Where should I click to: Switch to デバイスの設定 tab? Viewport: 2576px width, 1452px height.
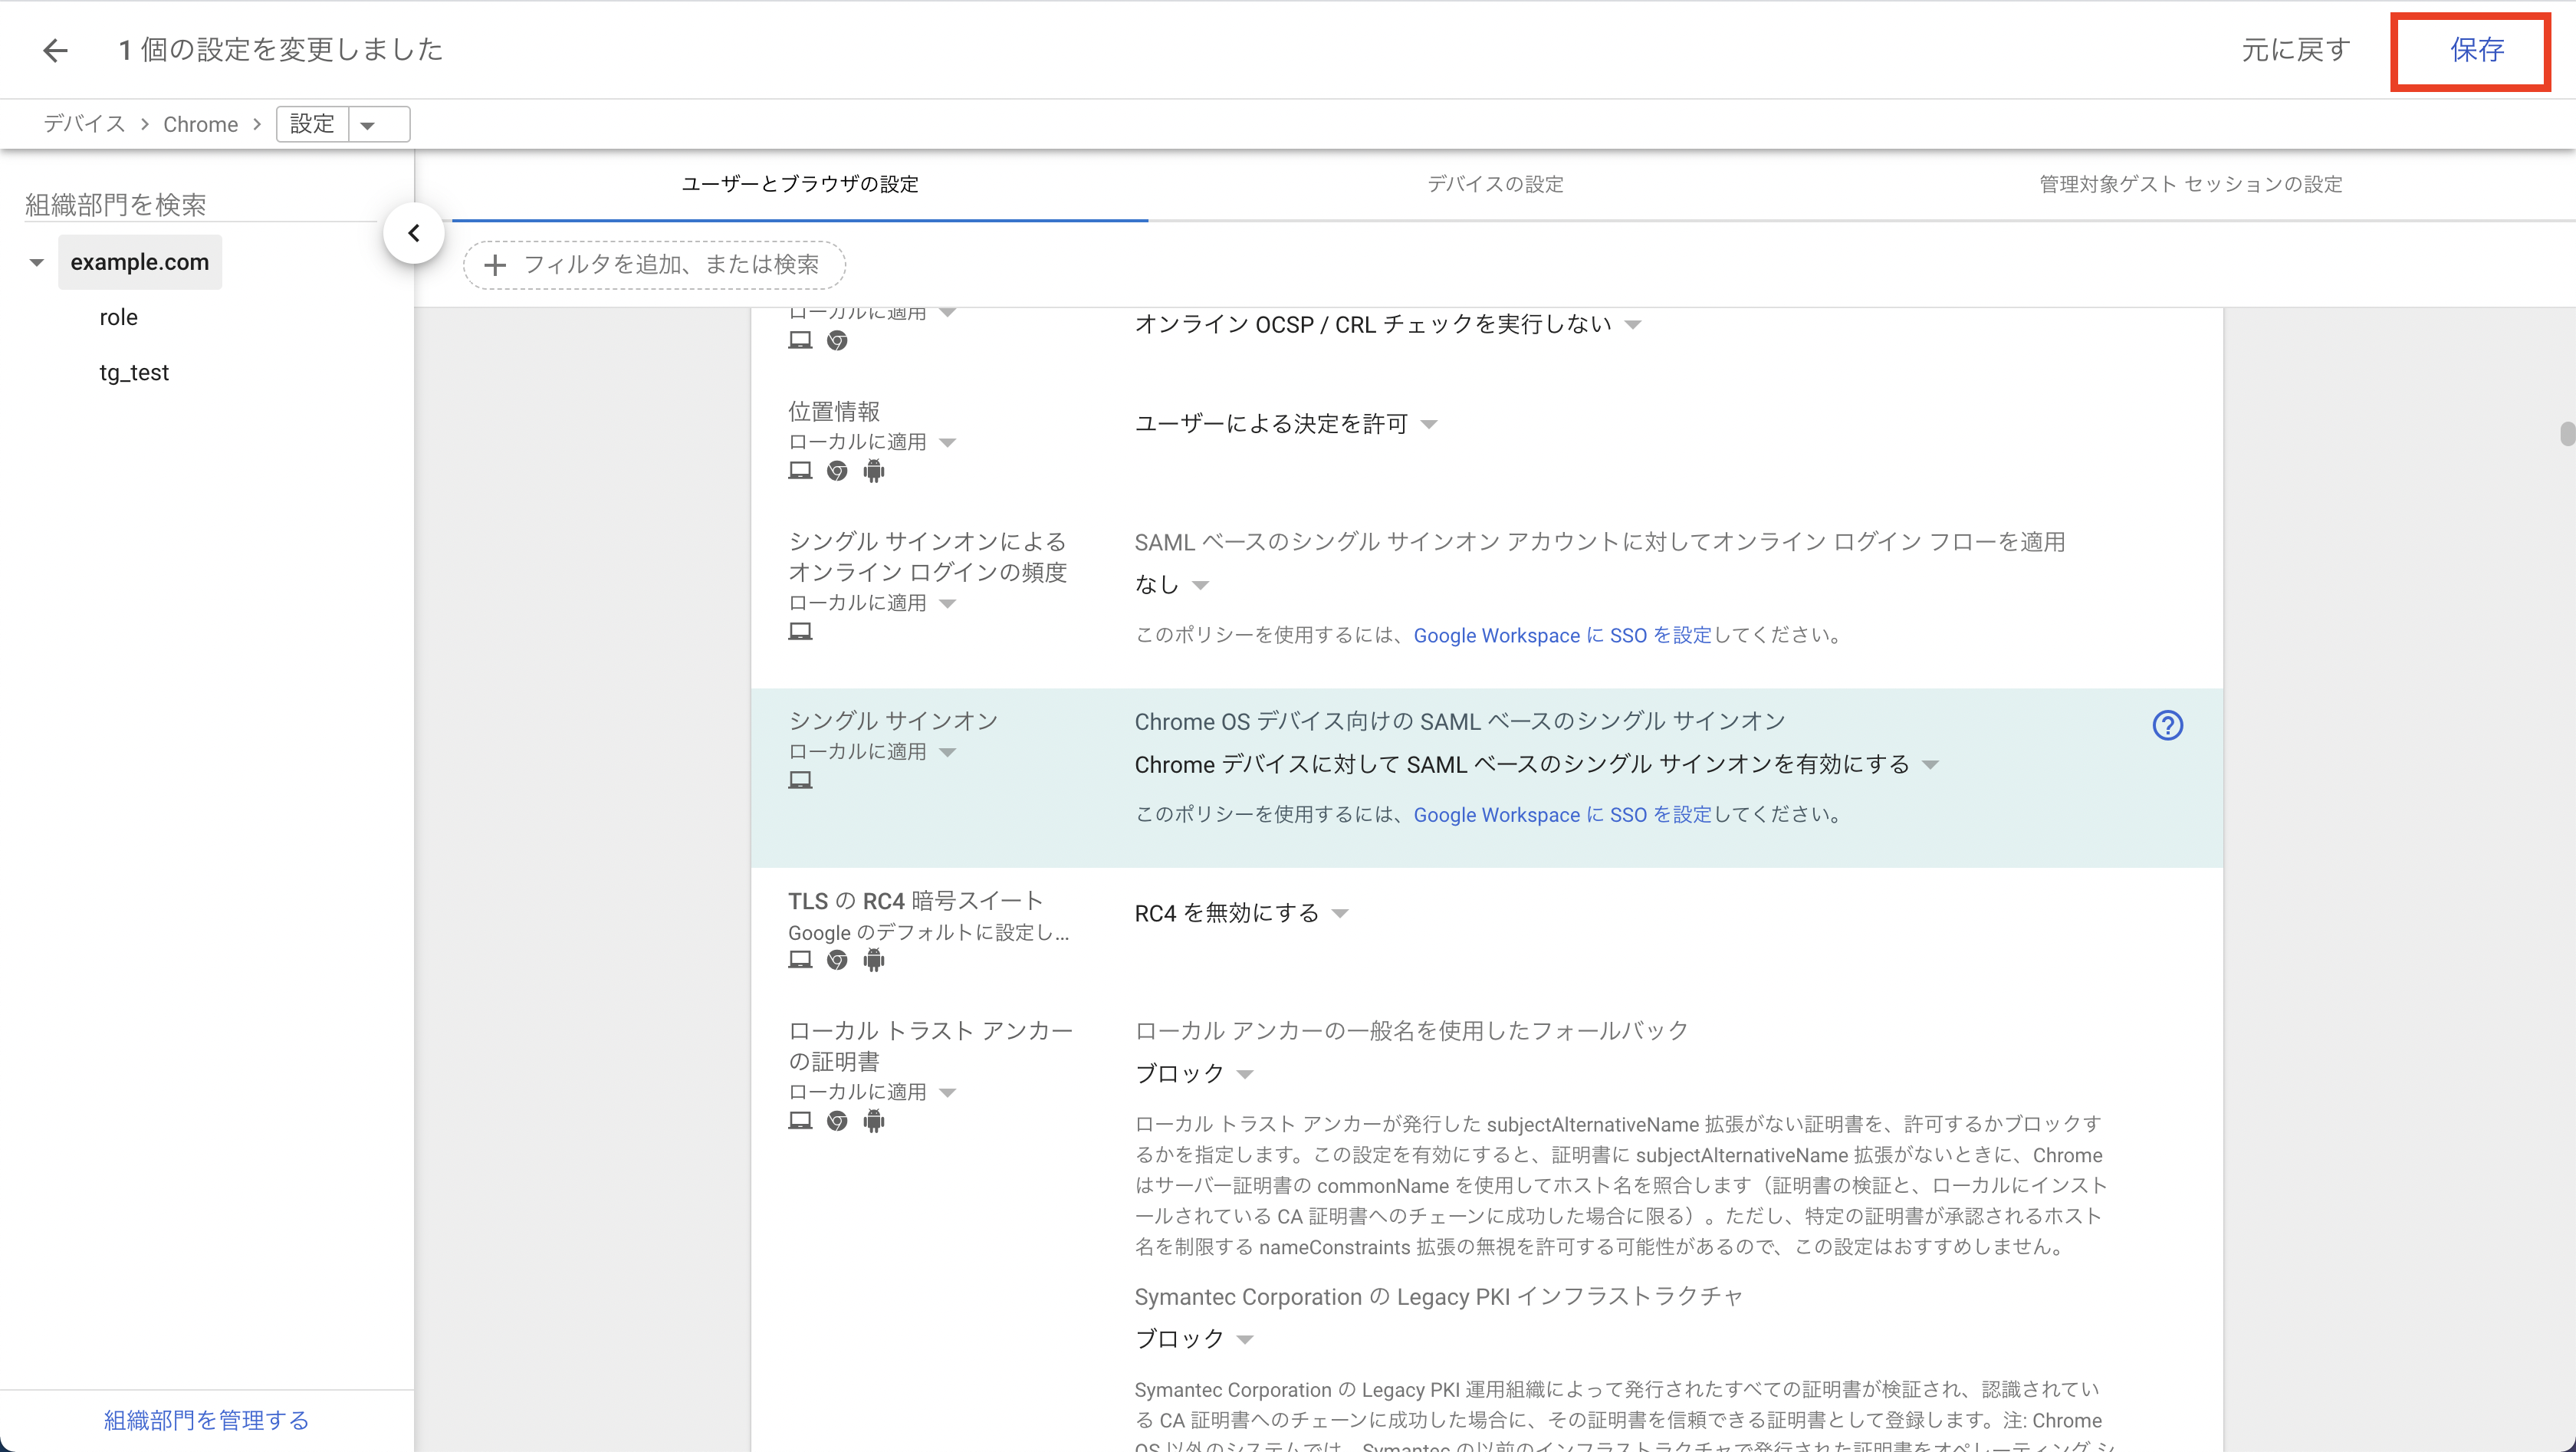click(1495, 184)
